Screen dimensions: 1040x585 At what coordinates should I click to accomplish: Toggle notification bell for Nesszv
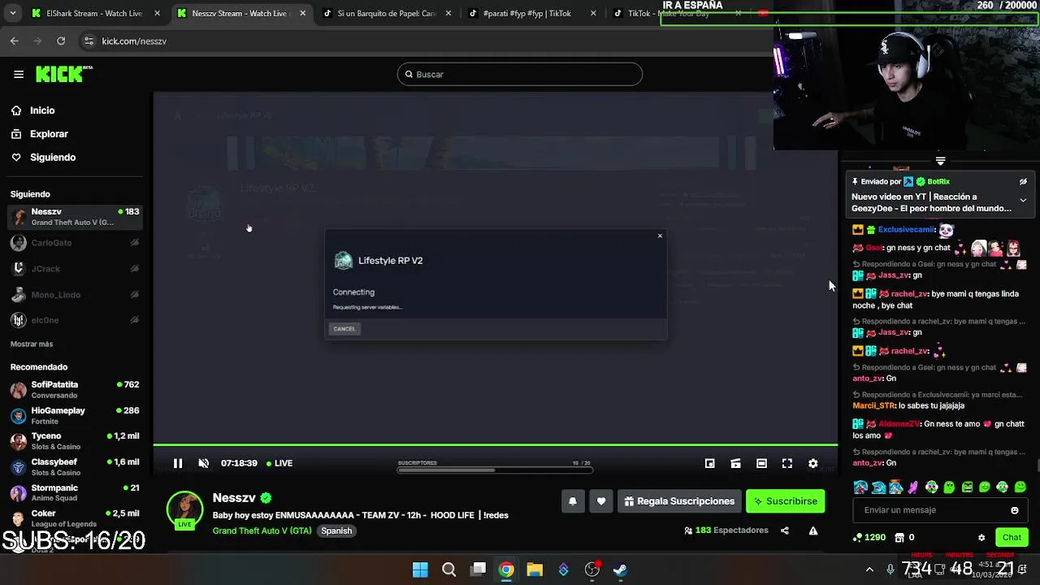(x=573, y=501)
